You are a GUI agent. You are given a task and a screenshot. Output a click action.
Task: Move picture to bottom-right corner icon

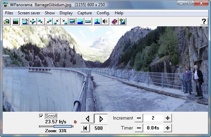point(64,22)
